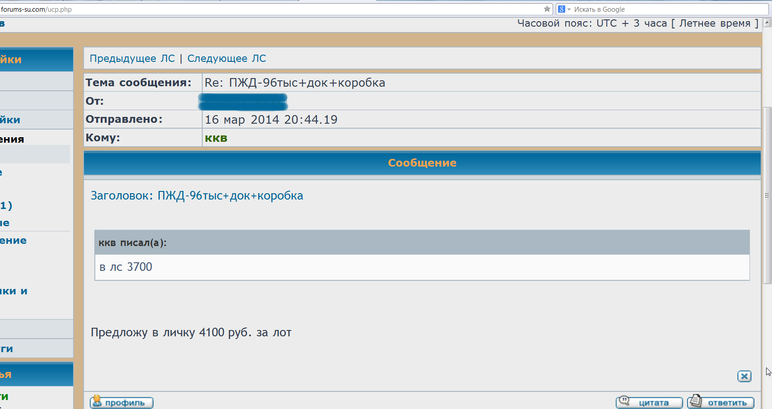Click the 'цитата' quote button
Screen dimensions: 772x409
click(649, 402)
